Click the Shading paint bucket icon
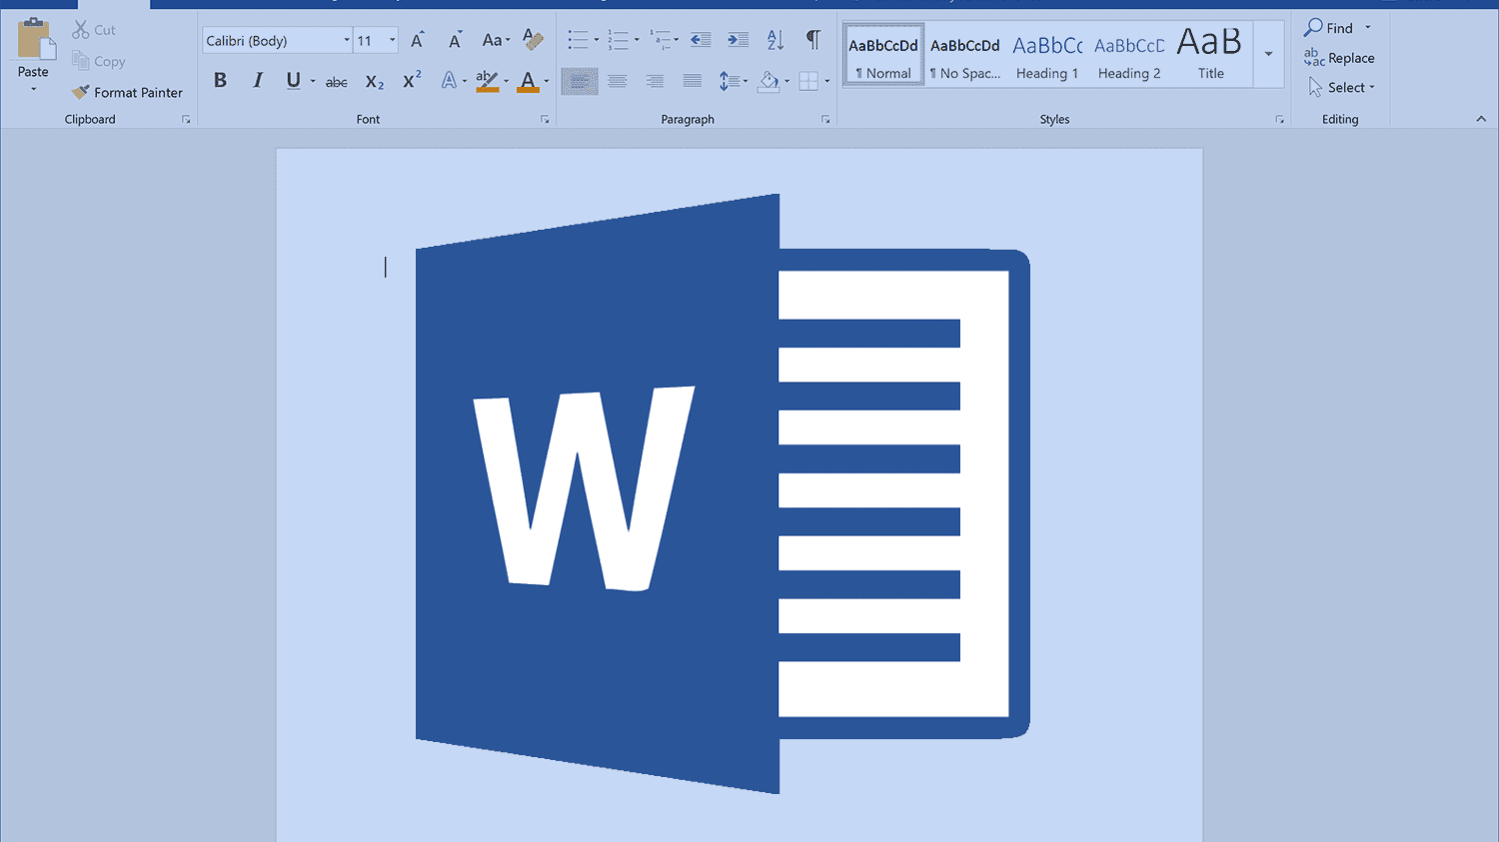This screenshot has width=1499, height=842. (x=767, y=81)
